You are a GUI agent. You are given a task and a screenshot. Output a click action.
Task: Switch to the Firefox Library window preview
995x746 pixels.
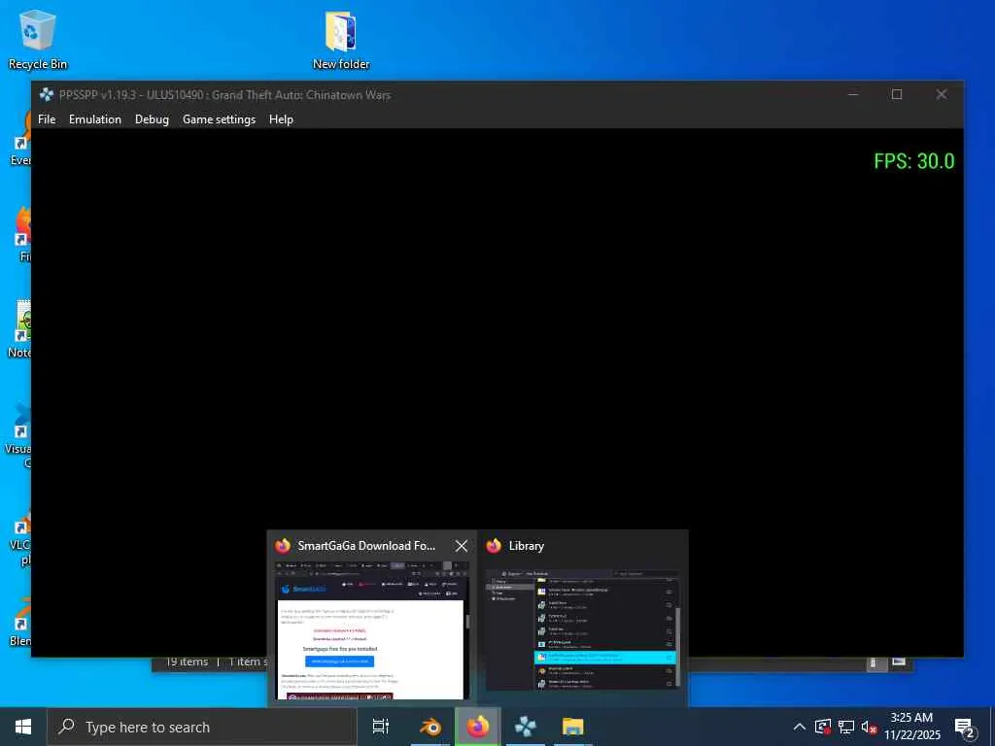583,619
